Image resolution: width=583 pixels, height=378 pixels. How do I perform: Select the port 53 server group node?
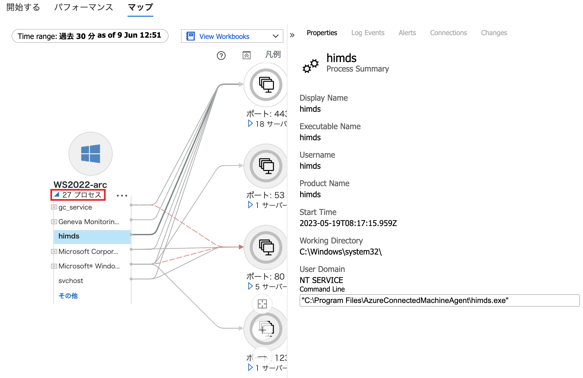[x=266, y=166]
